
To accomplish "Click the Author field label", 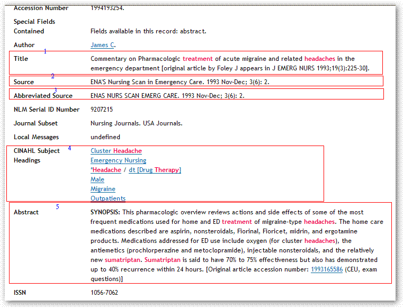I will 24,45.
